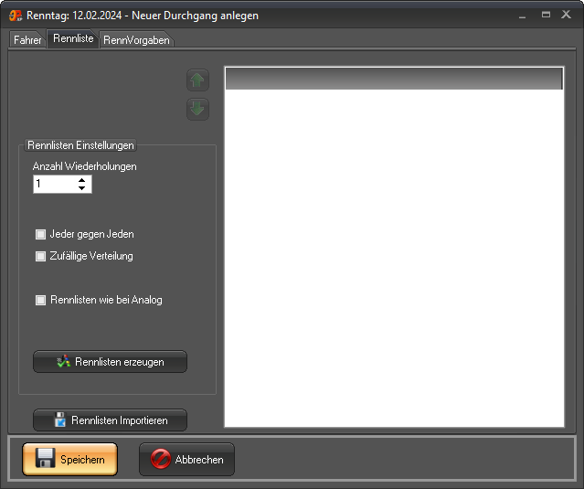This screenshot has height=489, width=584.
Task: Select the Rennliste tab
Action: [73, 38]
